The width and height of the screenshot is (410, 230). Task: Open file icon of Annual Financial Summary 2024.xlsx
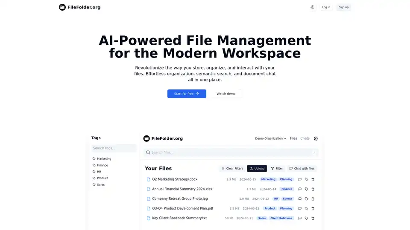(149, 189)
